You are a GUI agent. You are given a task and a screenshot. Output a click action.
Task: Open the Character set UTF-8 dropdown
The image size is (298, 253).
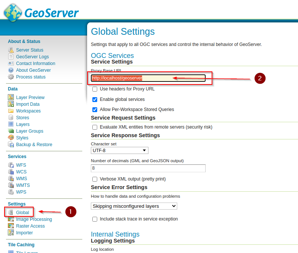pyautogui.click(x=120, y=151)
